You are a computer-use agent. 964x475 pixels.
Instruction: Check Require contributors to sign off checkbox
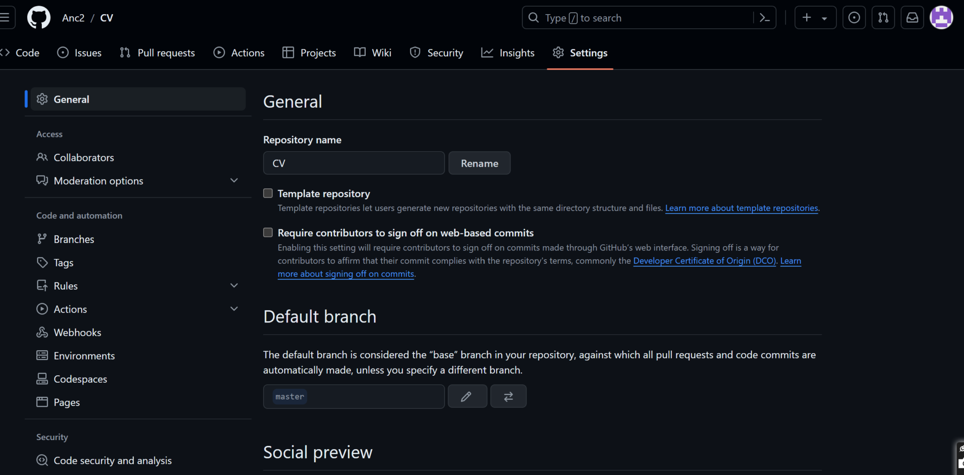[268, 233]
